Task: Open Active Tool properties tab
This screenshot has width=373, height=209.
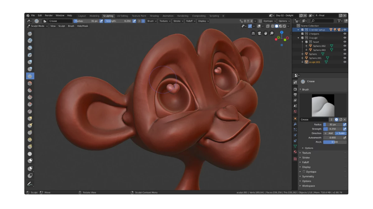Action: point(295,82)
